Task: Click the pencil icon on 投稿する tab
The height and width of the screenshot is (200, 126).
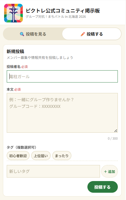Action: 83,34
